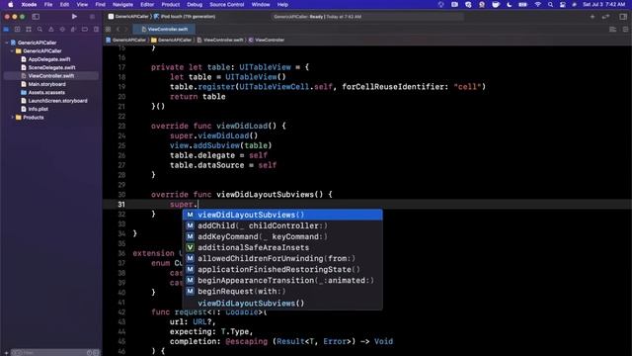The height and width of the screenshot is (356, 632).
Task: Open Control Center in menu bar
Action: coord(563,4)
